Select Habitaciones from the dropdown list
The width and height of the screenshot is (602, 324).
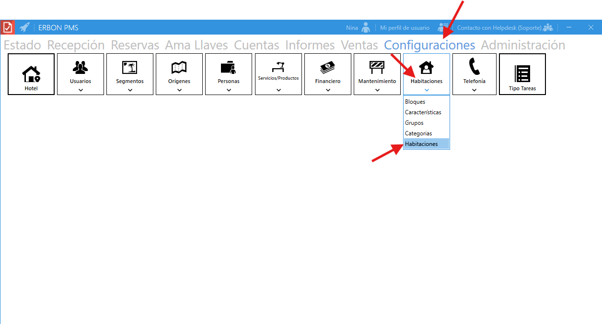point(421,144)
